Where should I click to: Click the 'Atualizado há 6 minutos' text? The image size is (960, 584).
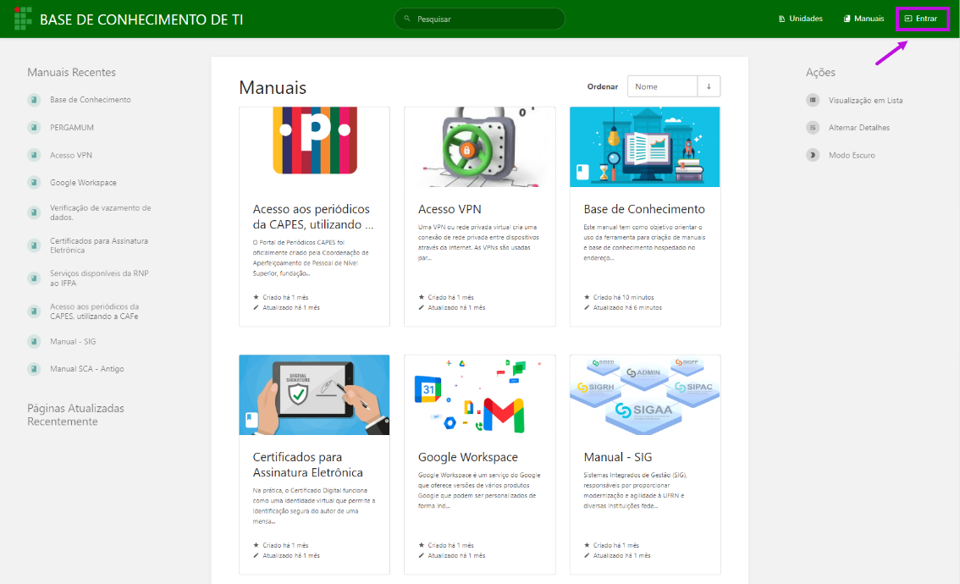627,308
